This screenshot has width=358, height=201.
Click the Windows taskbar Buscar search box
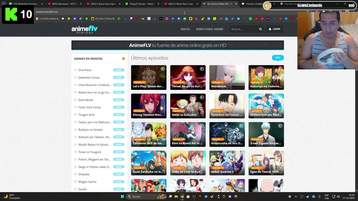coord(146,197)
